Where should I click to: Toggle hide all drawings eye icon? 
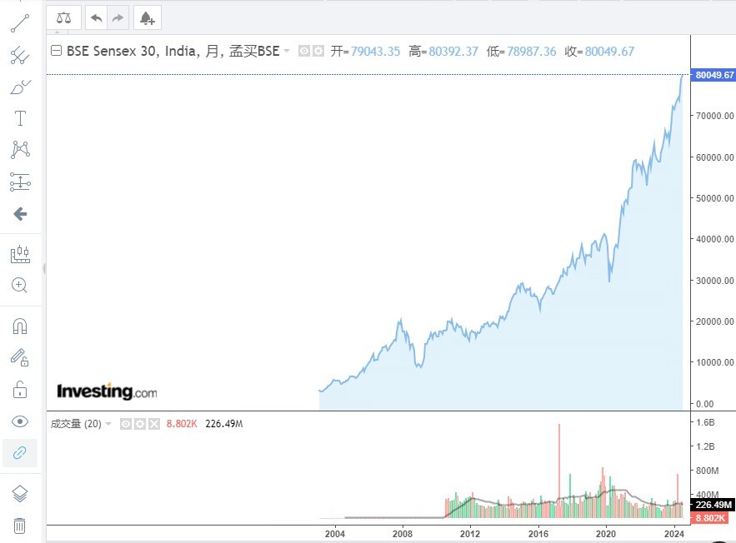[20, 421]
